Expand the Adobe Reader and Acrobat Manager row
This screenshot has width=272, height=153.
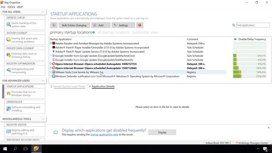point(51,43)
